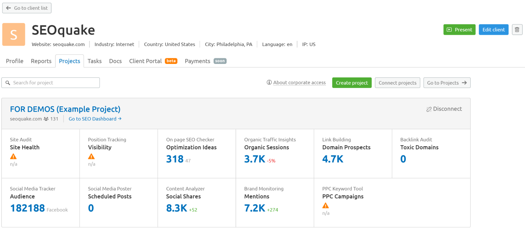Screen dimensions: 525x230
Task: Click the magnifier icon in project search
Action: coord(8,83)
